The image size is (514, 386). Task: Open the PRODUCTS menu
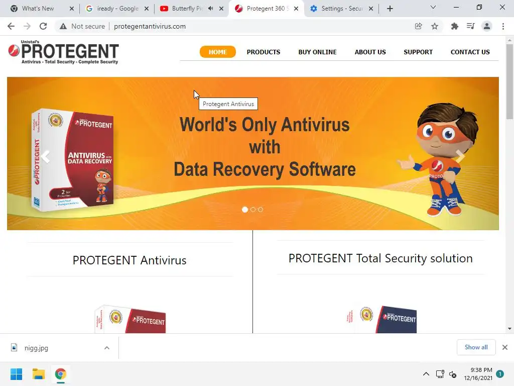click(x=264, y=52)
